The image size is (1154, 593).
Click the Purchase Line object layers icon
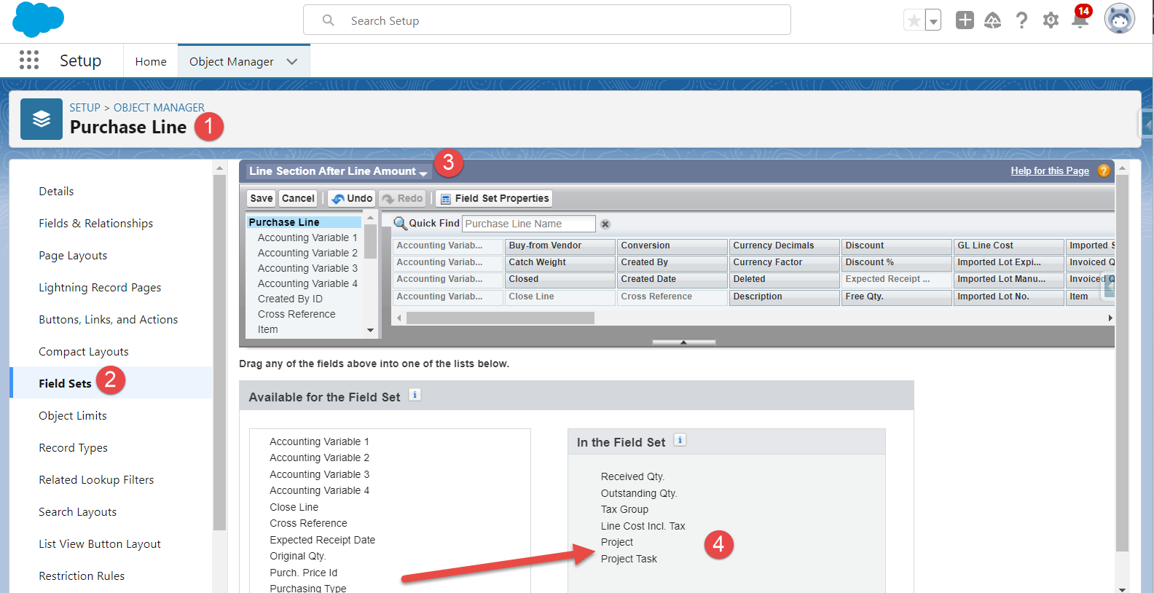click(x=42, y=119)
